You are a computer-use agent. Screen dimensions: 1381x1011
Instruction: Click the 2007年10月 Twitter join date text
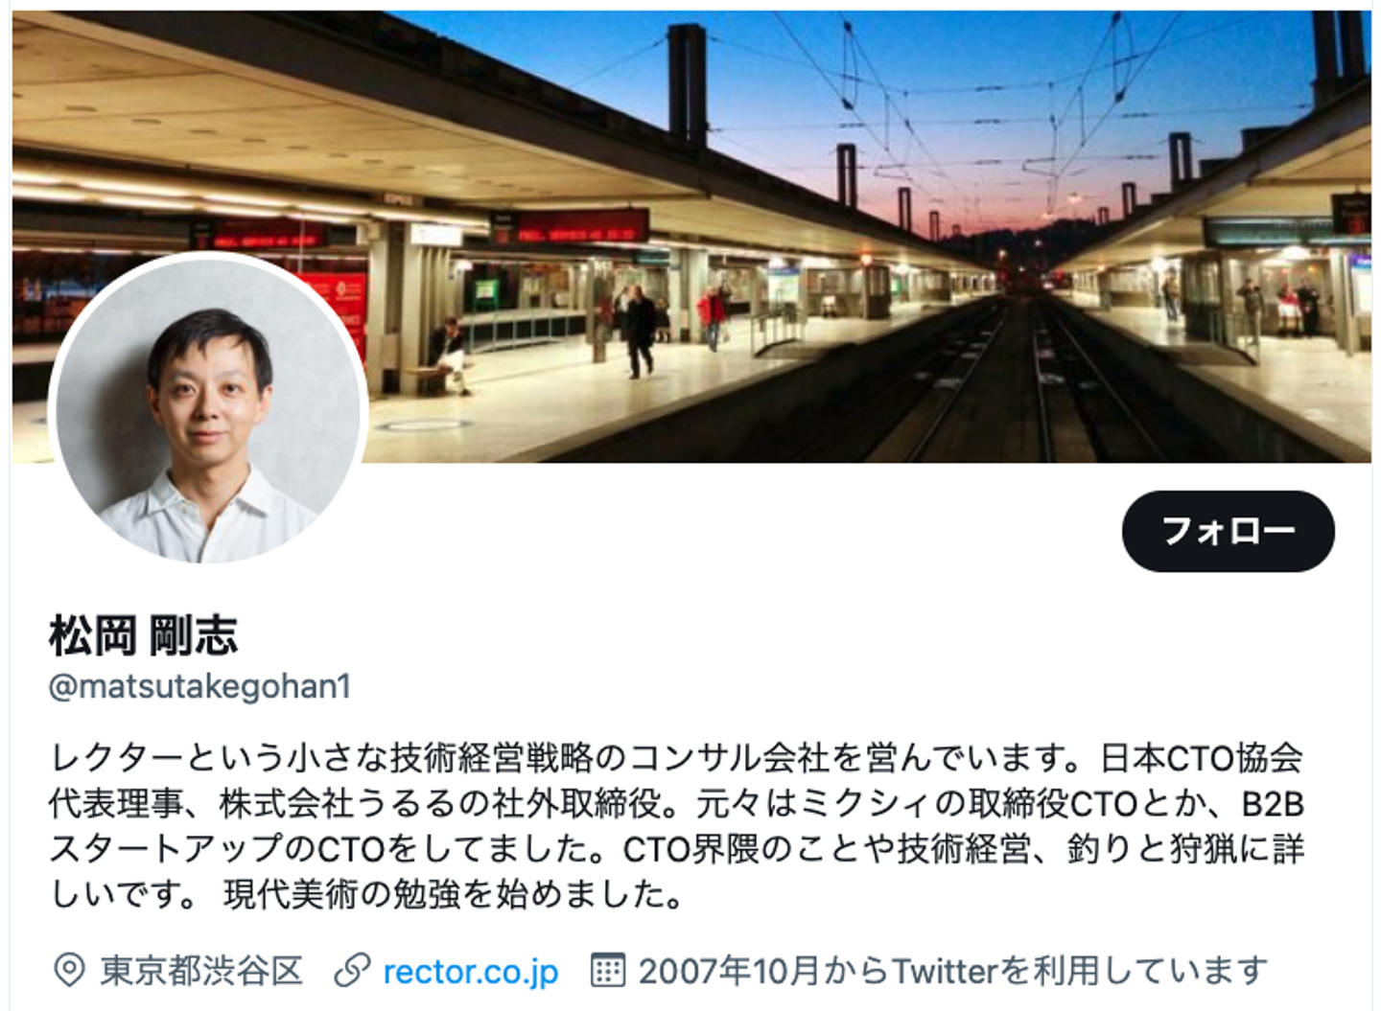pyautogui.click(x=952, y=971)
